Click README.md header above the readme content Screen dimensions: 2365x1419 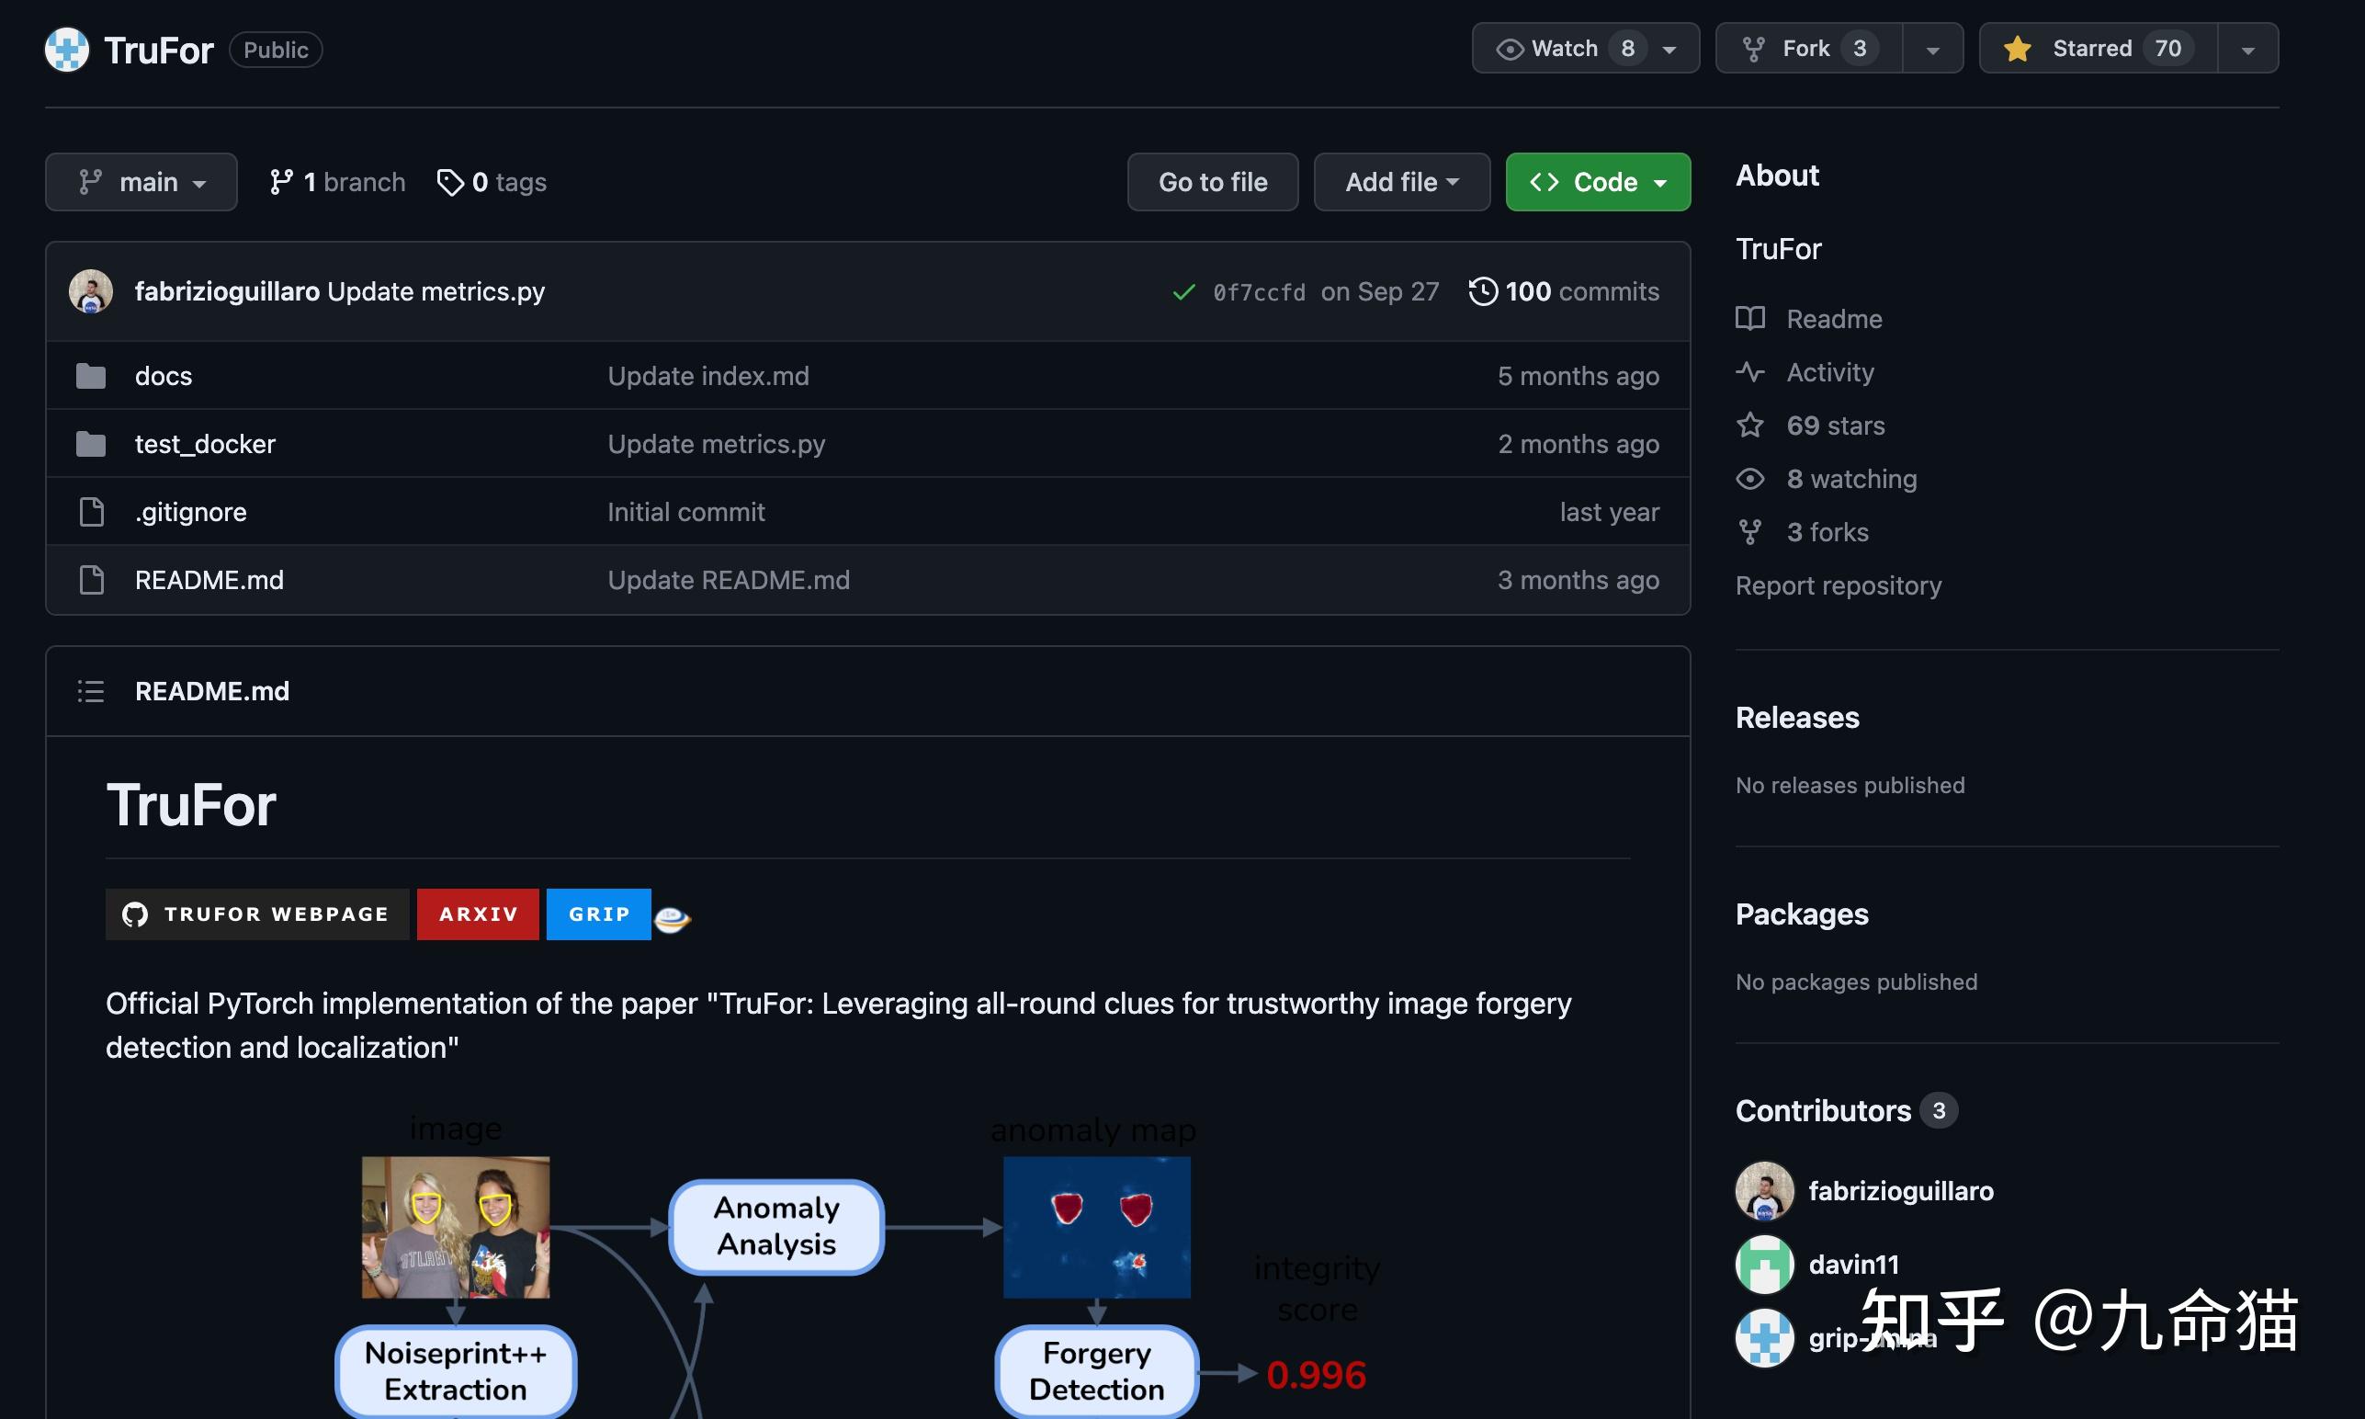212,690
